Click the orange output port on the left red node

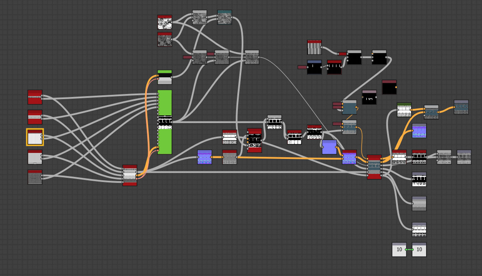coord(137,175)
